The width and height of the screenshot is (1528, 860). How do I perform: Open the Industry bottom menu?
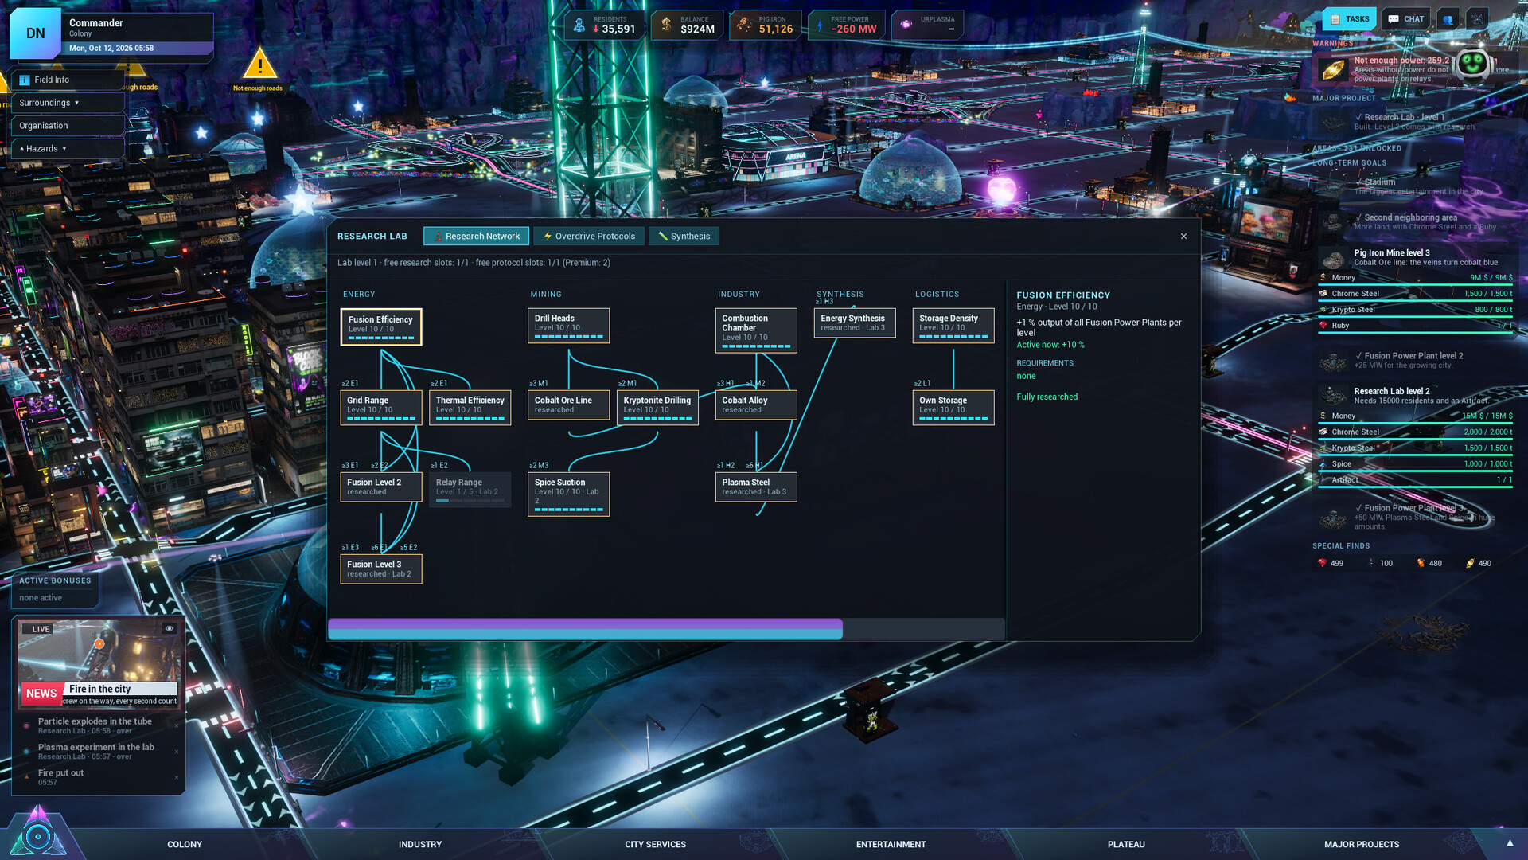(420, 844)
